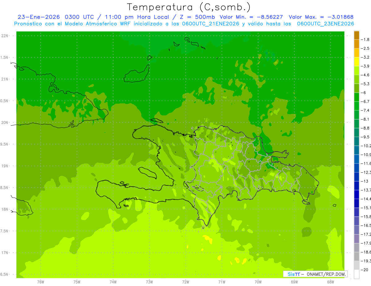Click the '-16.5' colorbar label

pos(365,226)
